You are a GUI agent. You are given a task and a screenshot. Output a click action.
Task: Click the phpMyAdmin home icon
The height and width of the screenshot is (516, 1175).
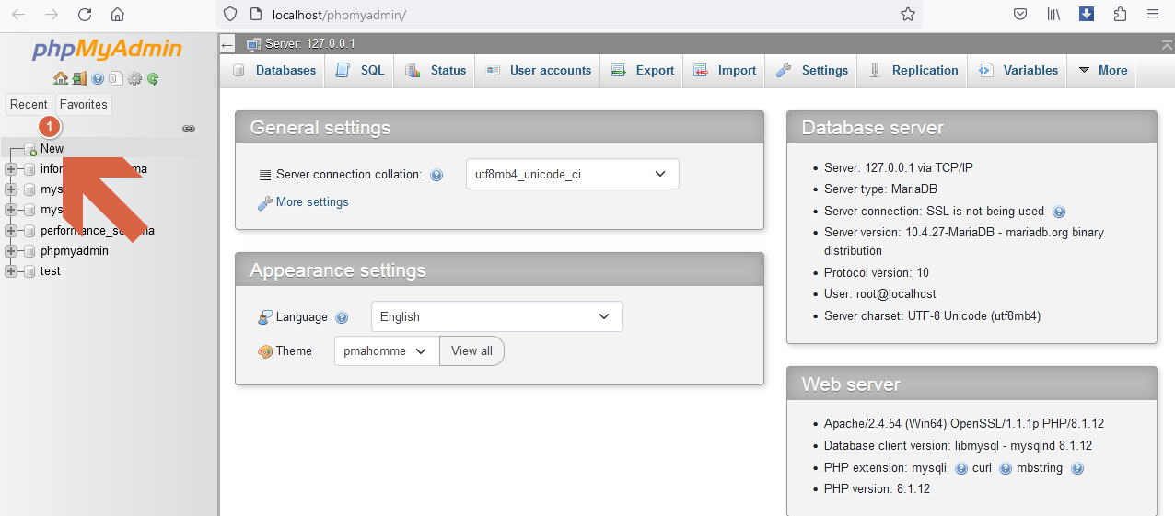click(61, 78)
